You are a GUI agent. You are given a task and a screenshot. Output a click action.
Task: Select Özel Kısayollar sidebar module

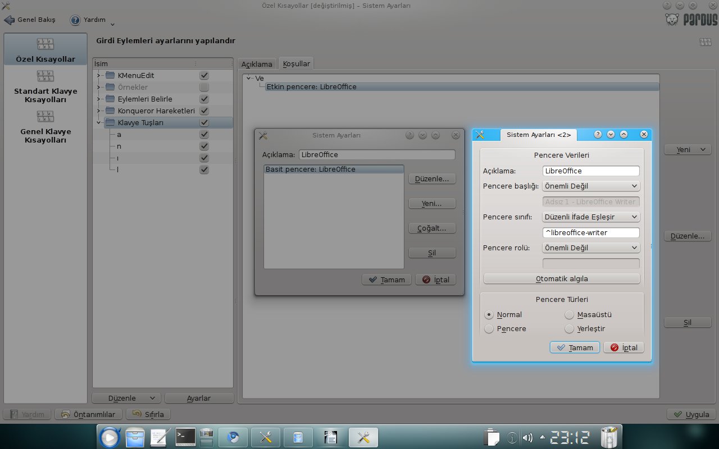coord(45,49)
